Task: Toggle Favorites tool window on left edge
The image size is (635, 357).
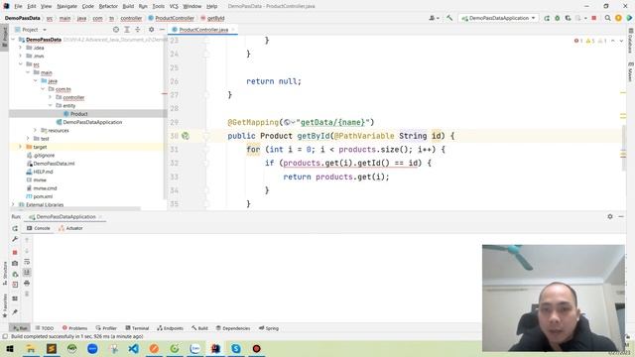Action: click(x=5, y=305)
